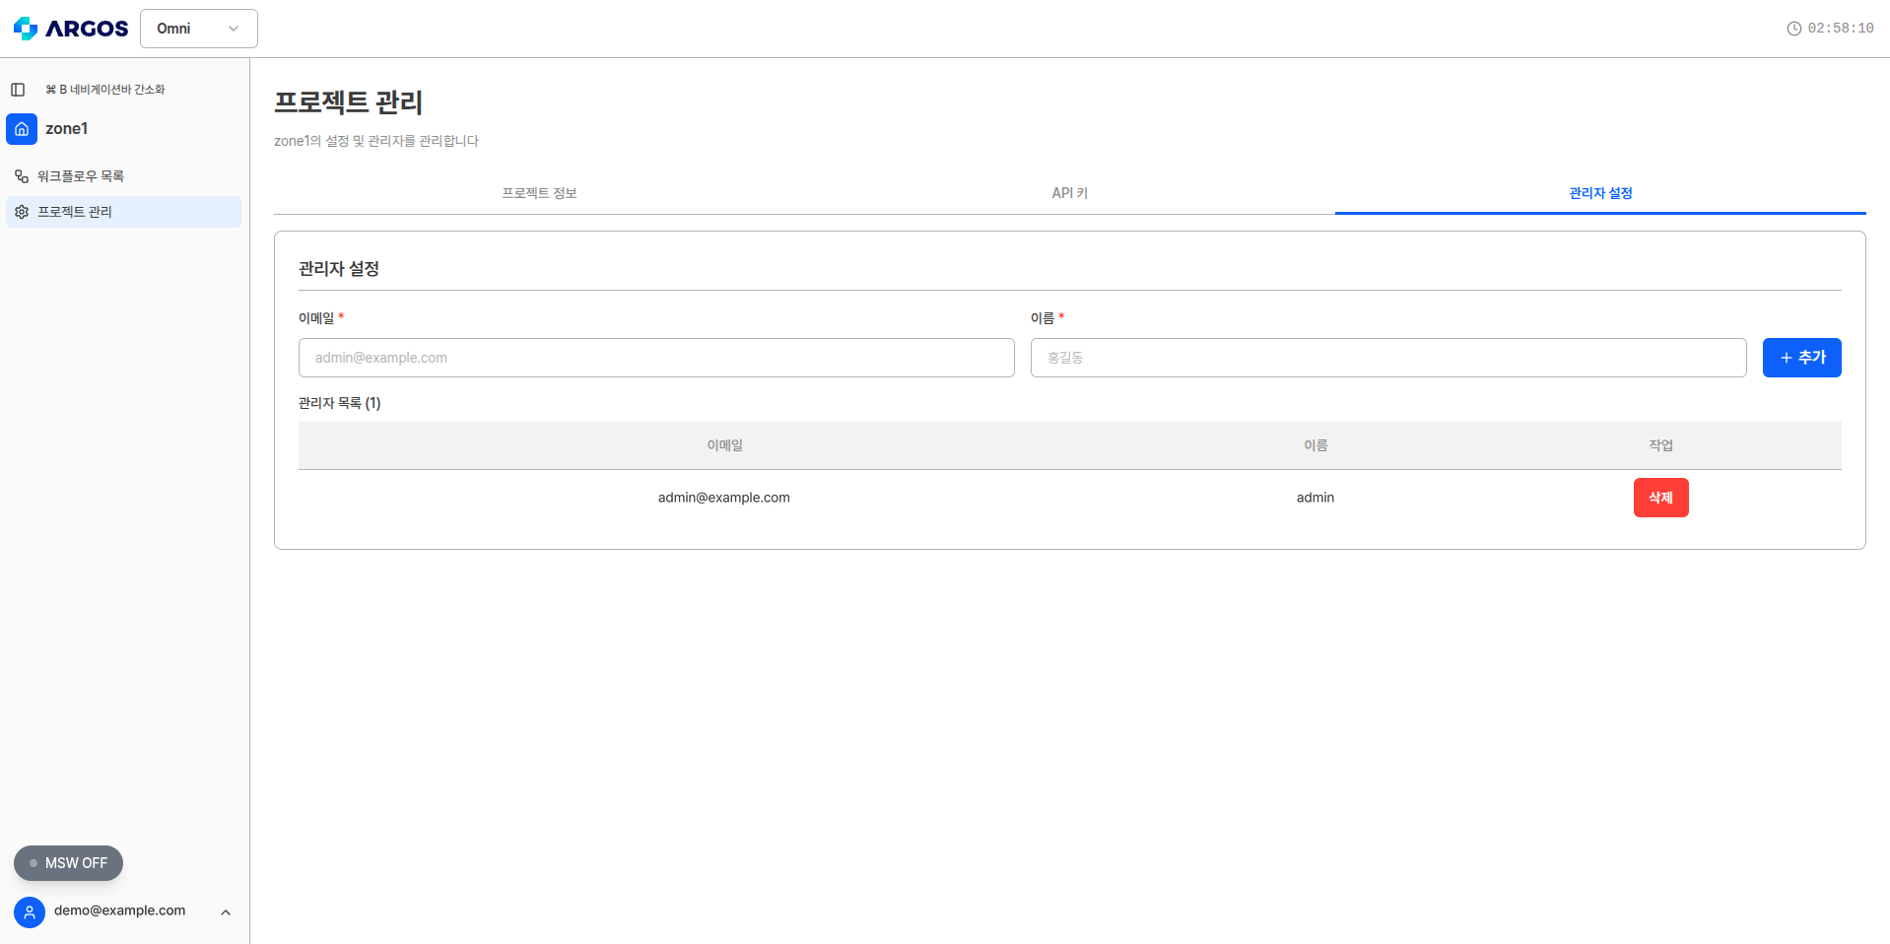This screenshot has width=1890, height=944.
Task: Delete admin@example.com with 삭제 button
Action: coord(1660,498)
